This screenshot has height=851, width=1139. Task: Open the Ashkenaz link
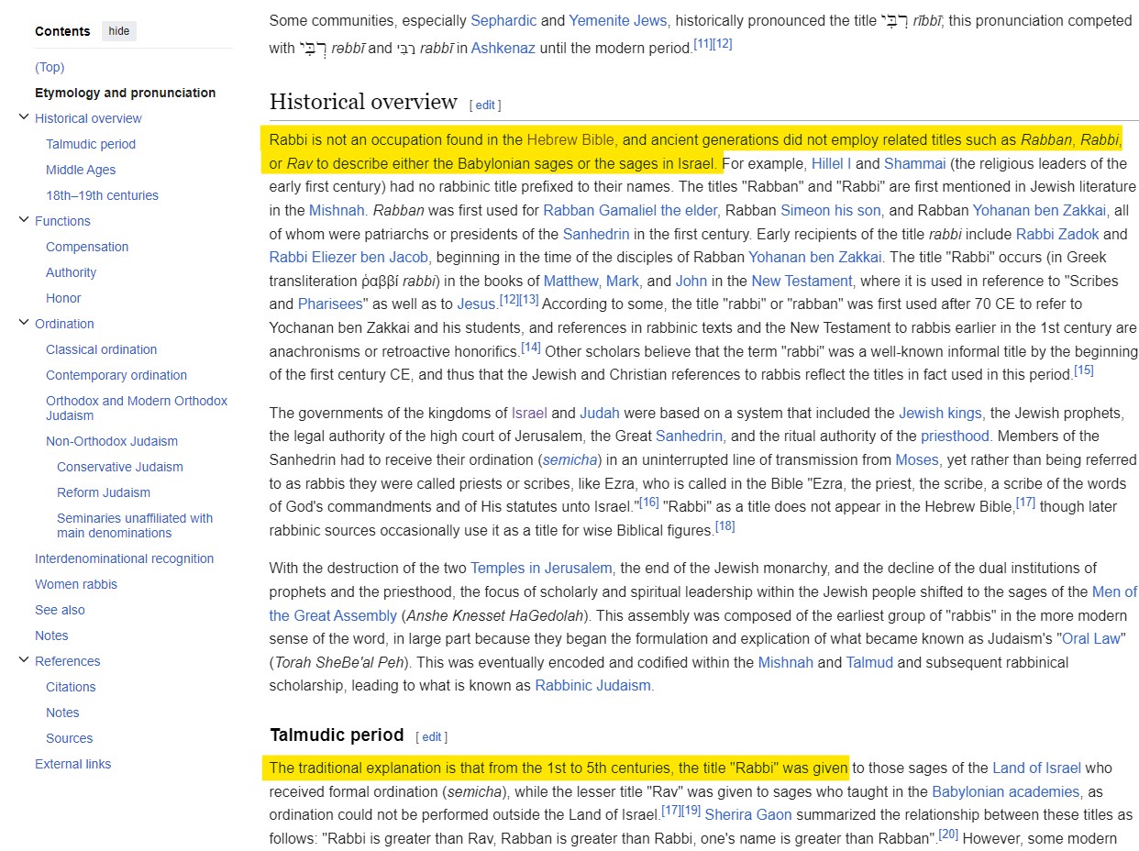(503, 48)
